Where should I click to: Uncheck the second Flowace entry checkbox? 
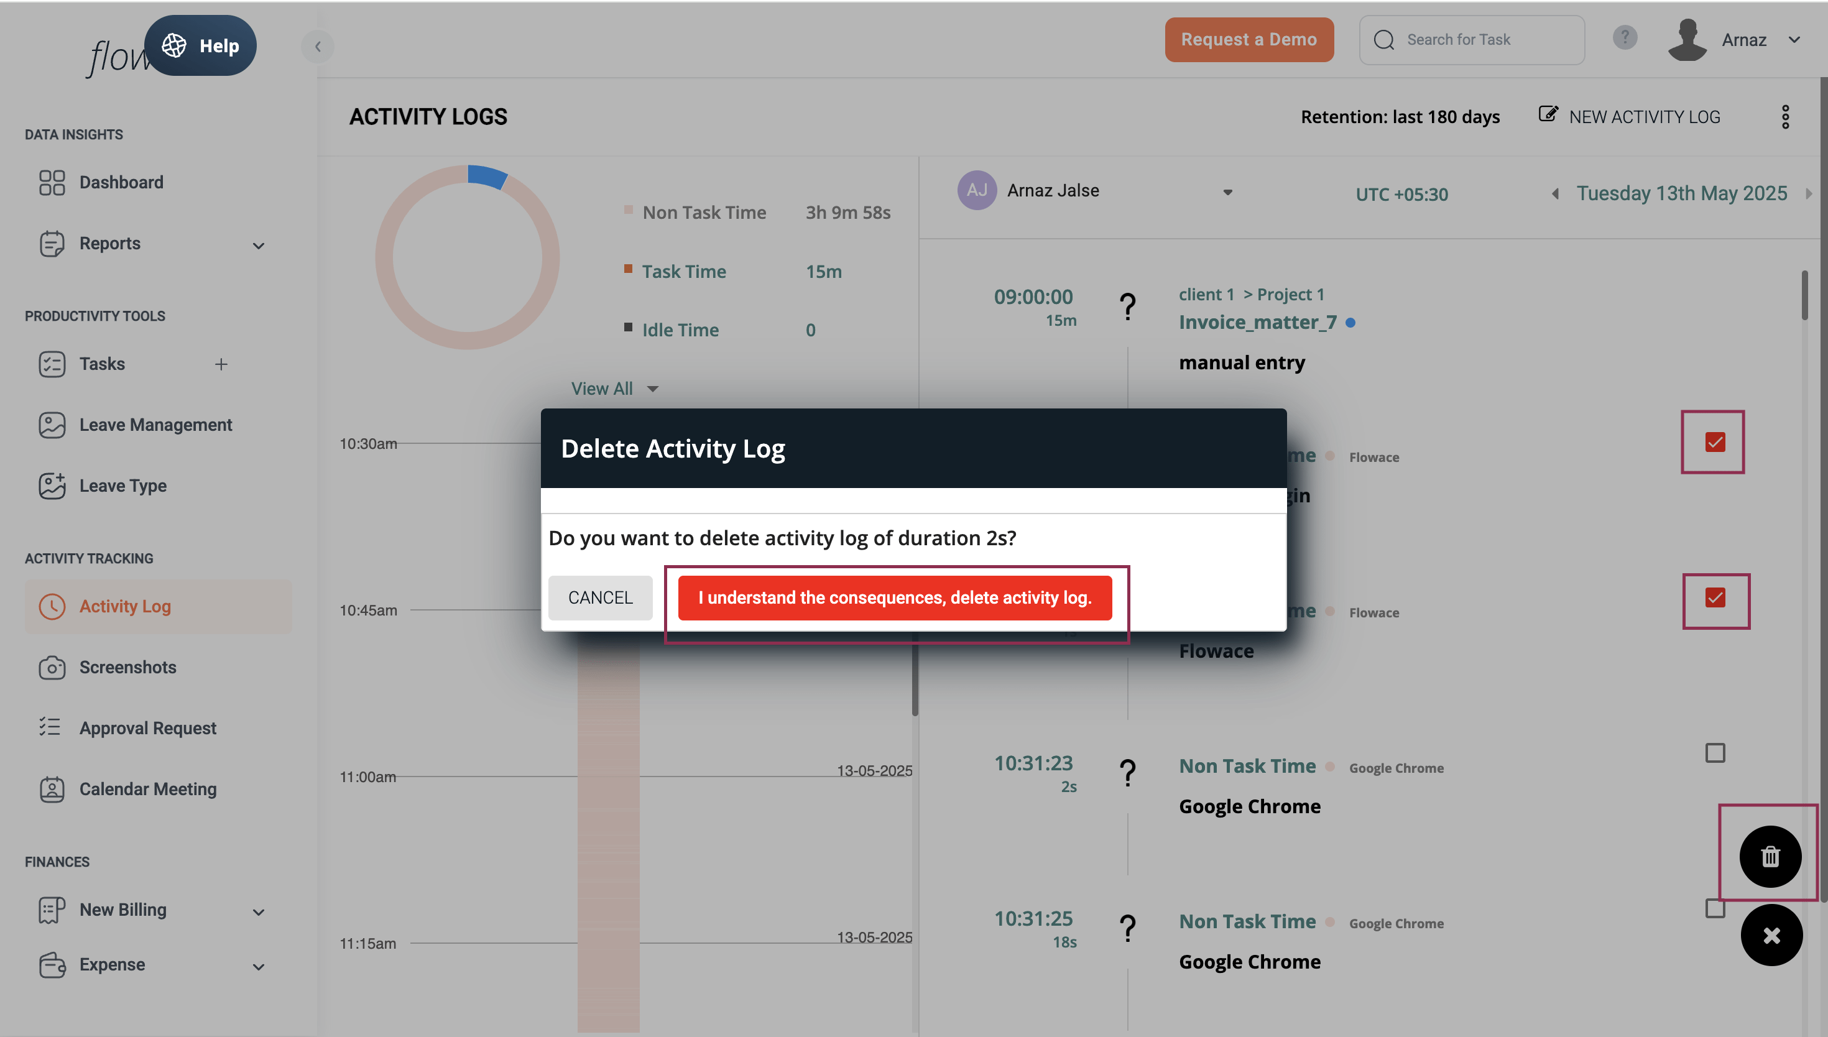click(x=1715, y=597)
